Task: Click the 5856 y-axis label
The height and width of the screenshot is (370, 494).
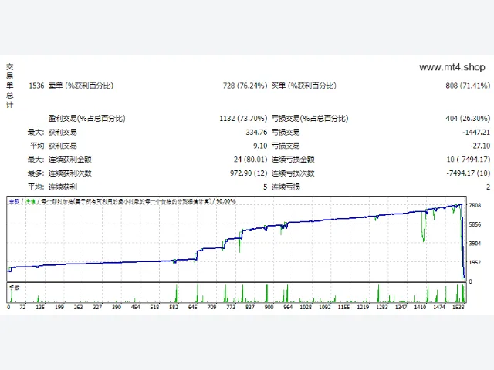Action: point(475,224)
